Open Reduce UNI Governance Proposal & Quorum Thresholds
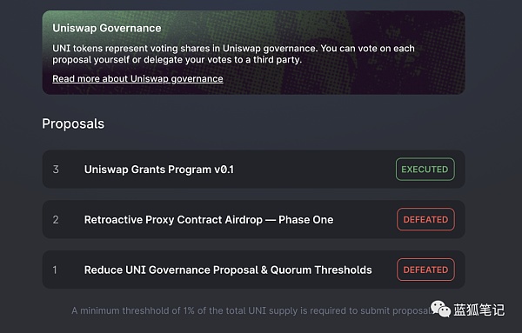This screenshot has width=522, height=333. point(253,270)
